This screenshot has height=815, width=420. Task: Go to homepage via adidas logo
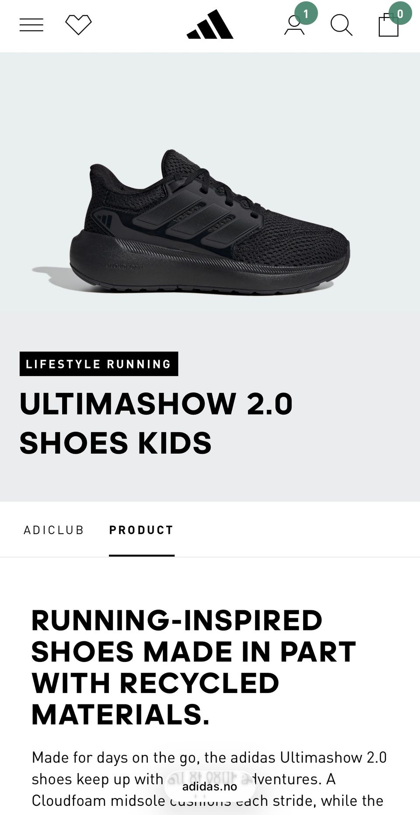pos(210,24)
